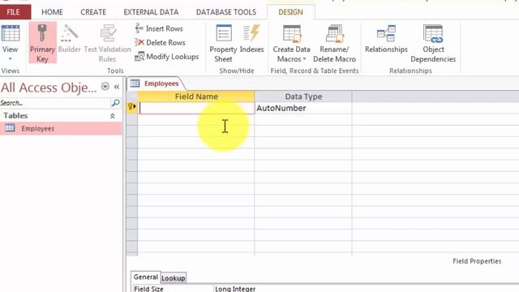Open the General properties tab

(x=146, y=277)
